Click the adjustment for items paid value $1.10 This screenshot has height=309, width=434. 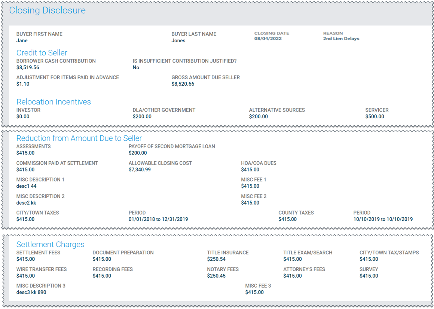click(x=23, y=84)
